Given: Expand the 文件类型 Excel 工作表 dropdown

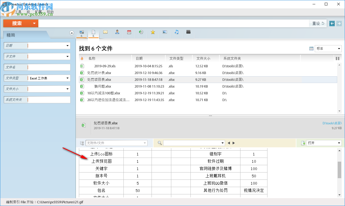Looking at the screenshot, I should pos(68,78).
